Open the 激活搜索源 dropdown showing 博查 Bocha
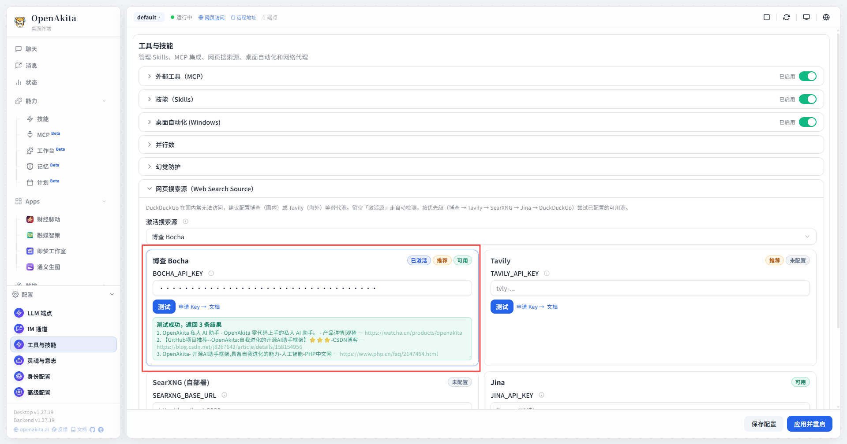Image resolution: width=847 pixels, height=444 pixels. (x=481, y=237)
